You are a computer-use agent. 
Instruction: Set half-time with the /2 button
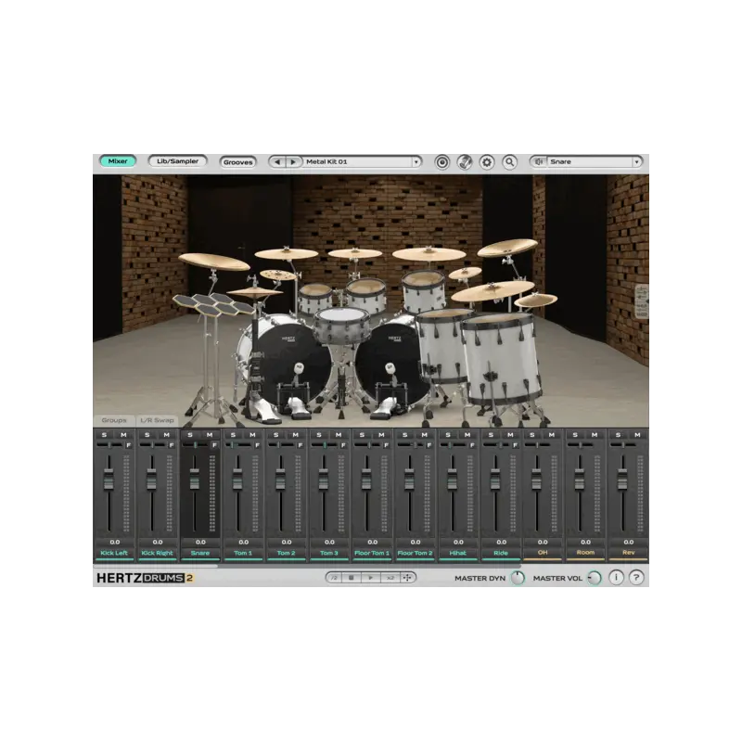pos(334,577)
